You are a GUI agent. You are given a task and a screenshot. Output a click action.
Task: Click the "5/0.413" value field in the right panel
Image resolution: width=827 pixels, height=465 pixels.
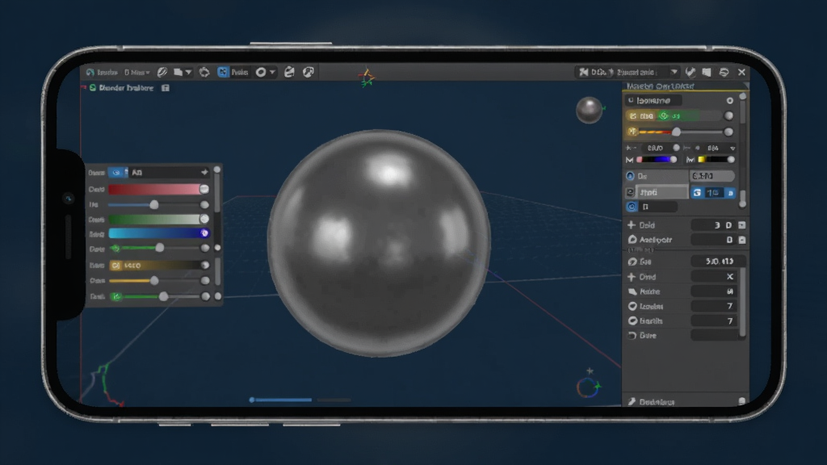[x=718, y=262]
